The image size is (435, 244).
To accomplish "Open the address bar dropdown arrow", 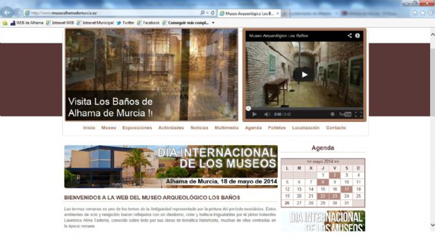I will tap(207, 13).
